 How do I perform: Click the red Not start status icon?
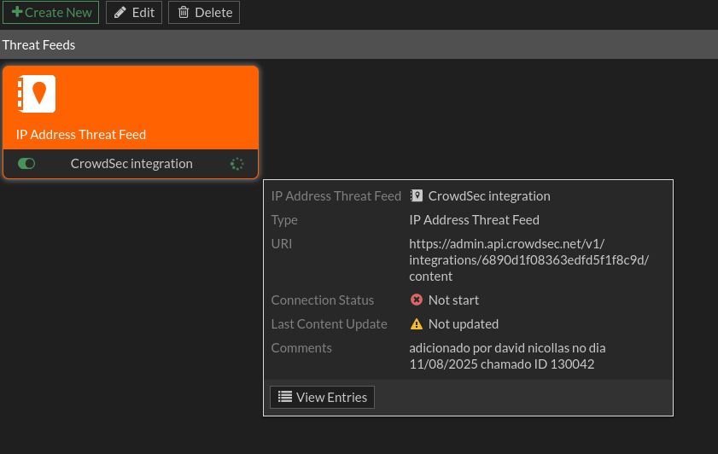click(x=417, y=300)
